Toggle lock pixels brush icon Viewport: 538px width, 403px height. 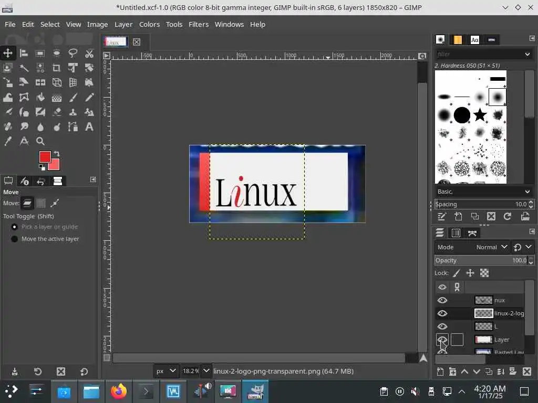pos(457,273)
